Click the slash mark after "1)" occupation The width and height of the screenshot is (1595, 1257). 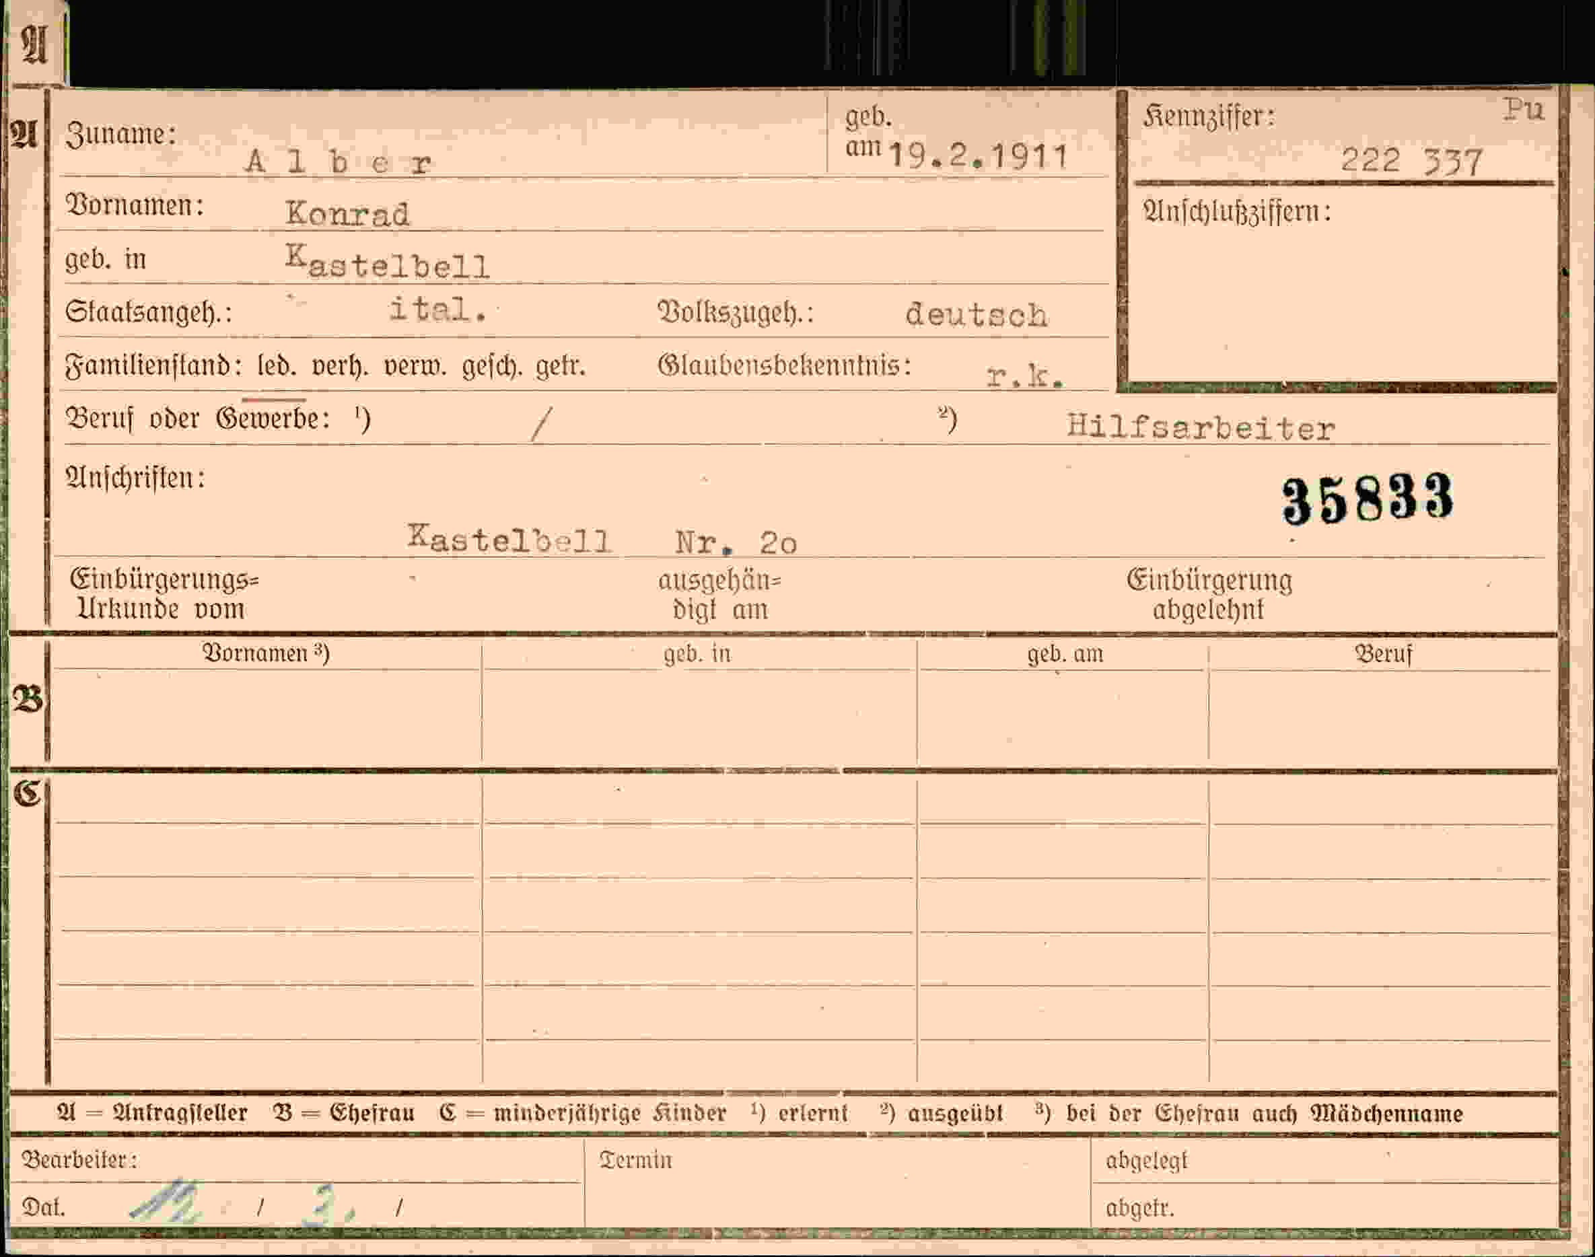541,425
